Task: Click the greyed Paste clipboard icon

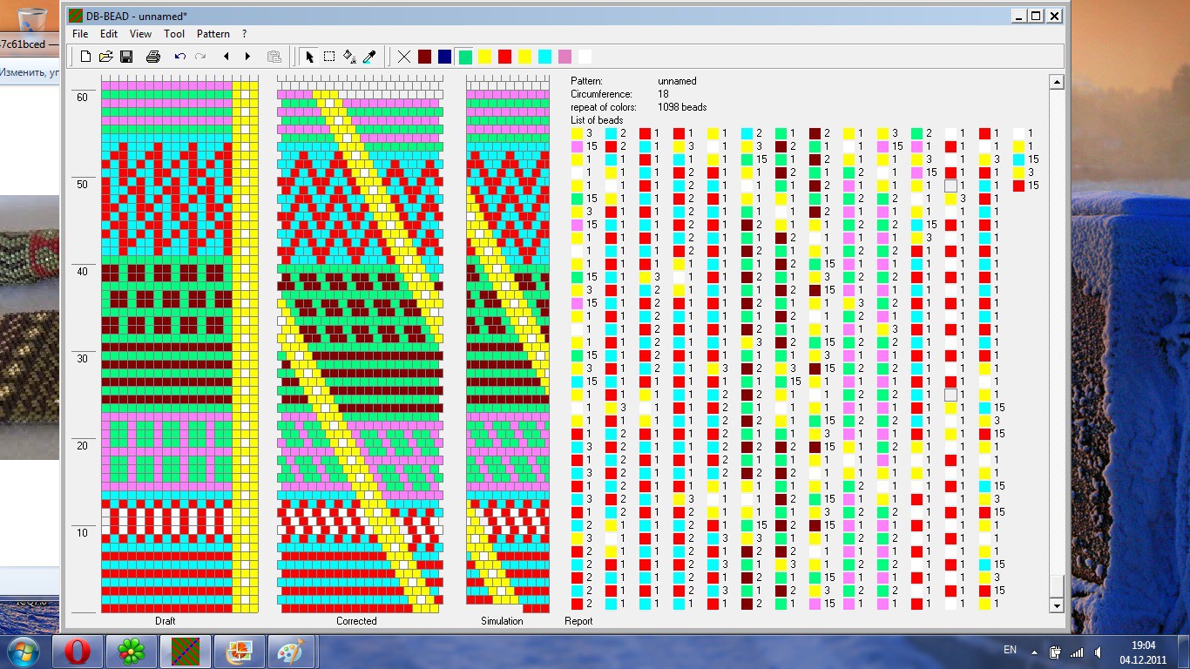Action: click(274, 57)
